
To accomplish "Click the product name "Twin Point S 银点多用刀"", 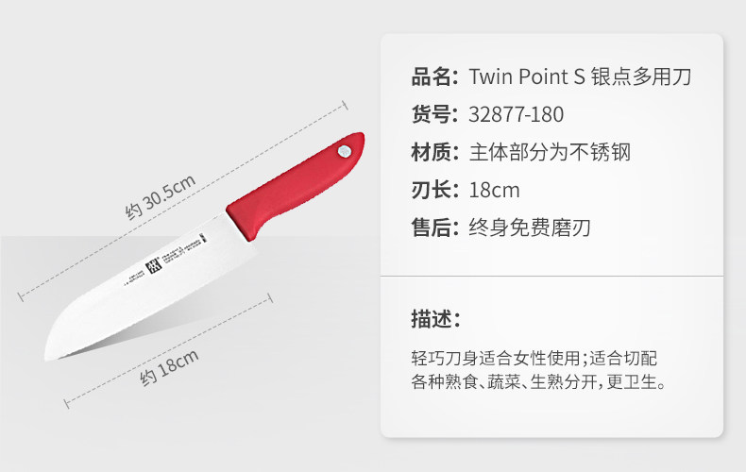I will (580, 76).
